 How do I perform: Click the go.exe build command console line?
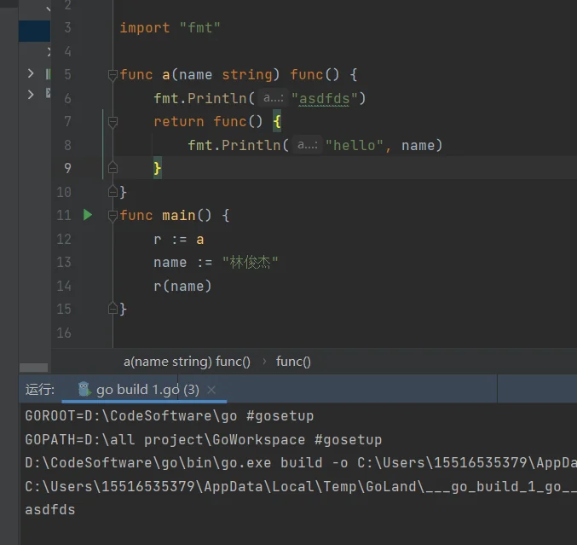pos(301,463)
